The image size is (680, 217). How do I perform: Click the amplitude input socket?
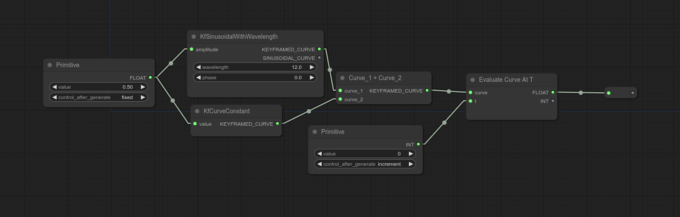[x=192, y=49]
